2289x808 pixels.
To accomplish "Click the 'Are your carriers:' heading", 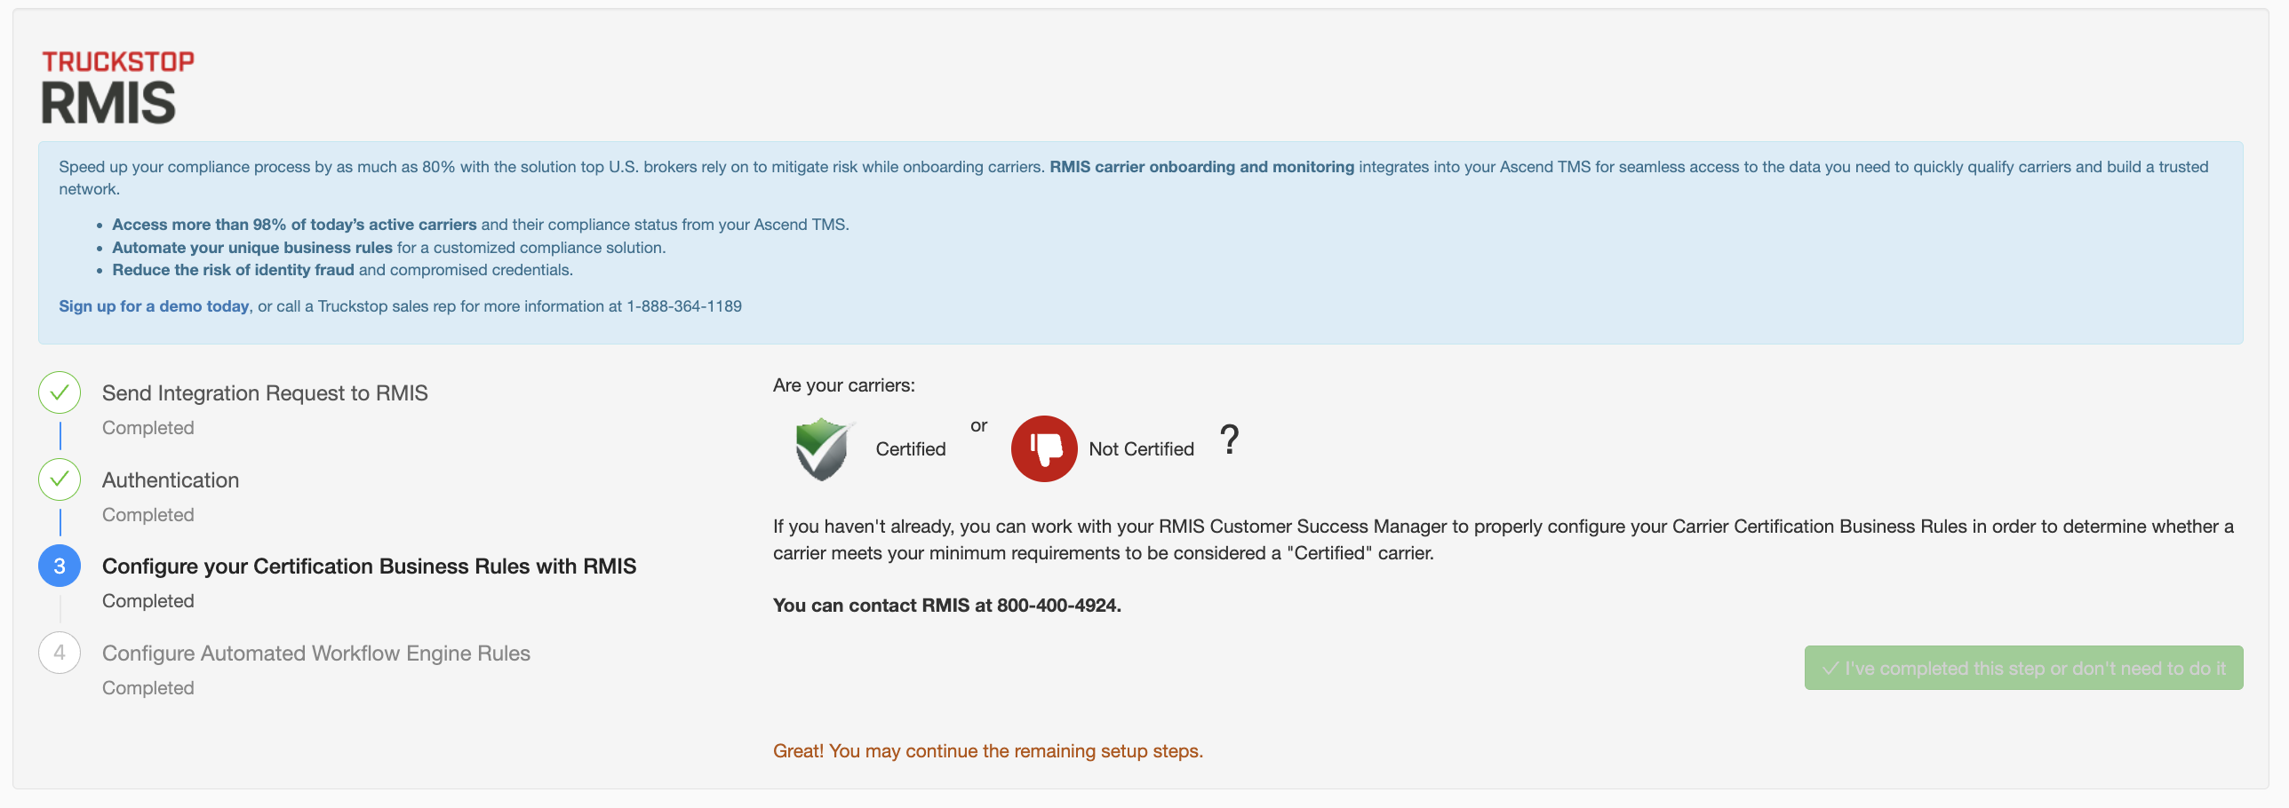I will [843, 385].
